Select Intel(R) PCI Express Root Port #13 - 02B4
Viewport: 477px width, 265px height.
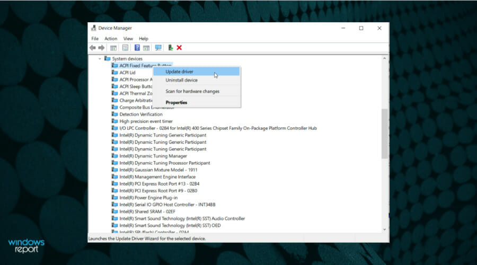click(160, 184)
